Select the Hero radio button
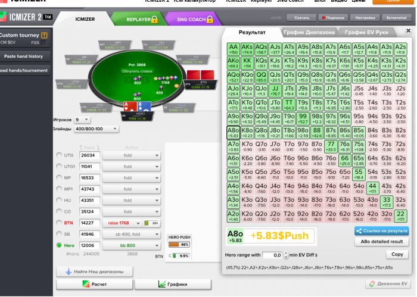Viewport: 417px width, 297px height. pos(59,245)
